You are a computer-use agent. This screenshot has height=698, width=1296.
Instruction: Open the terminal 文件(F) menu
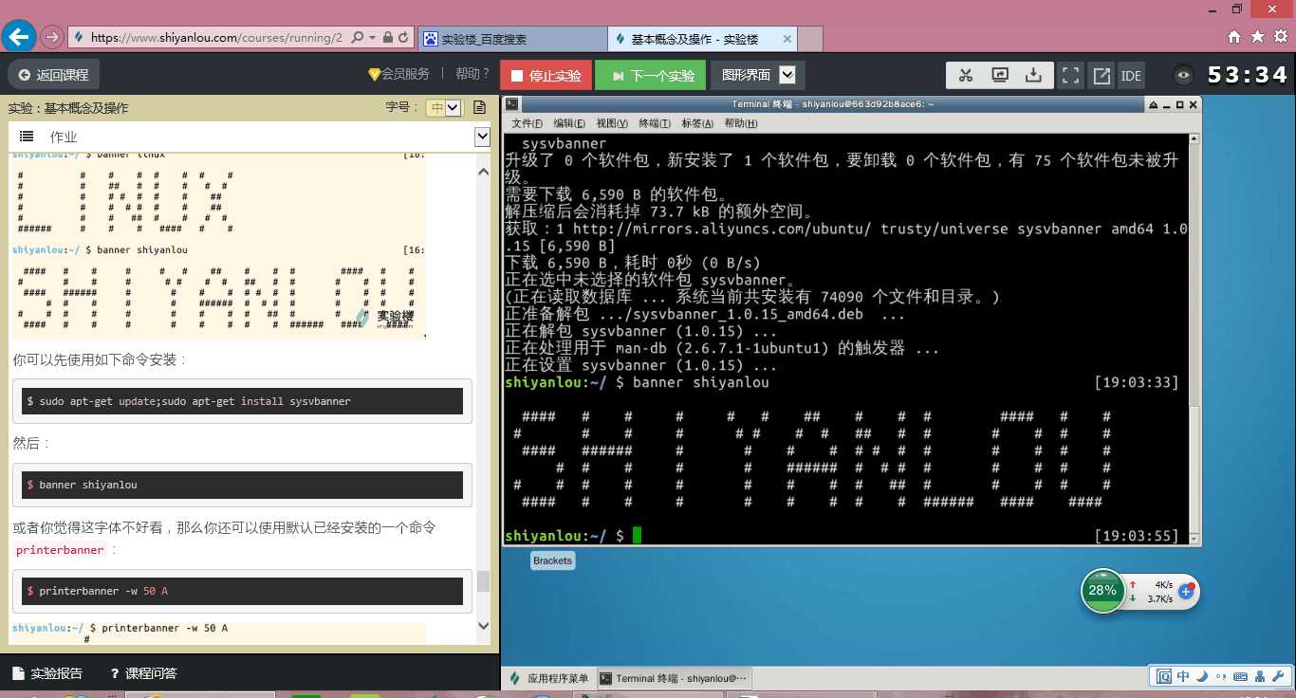coord(528,123)
